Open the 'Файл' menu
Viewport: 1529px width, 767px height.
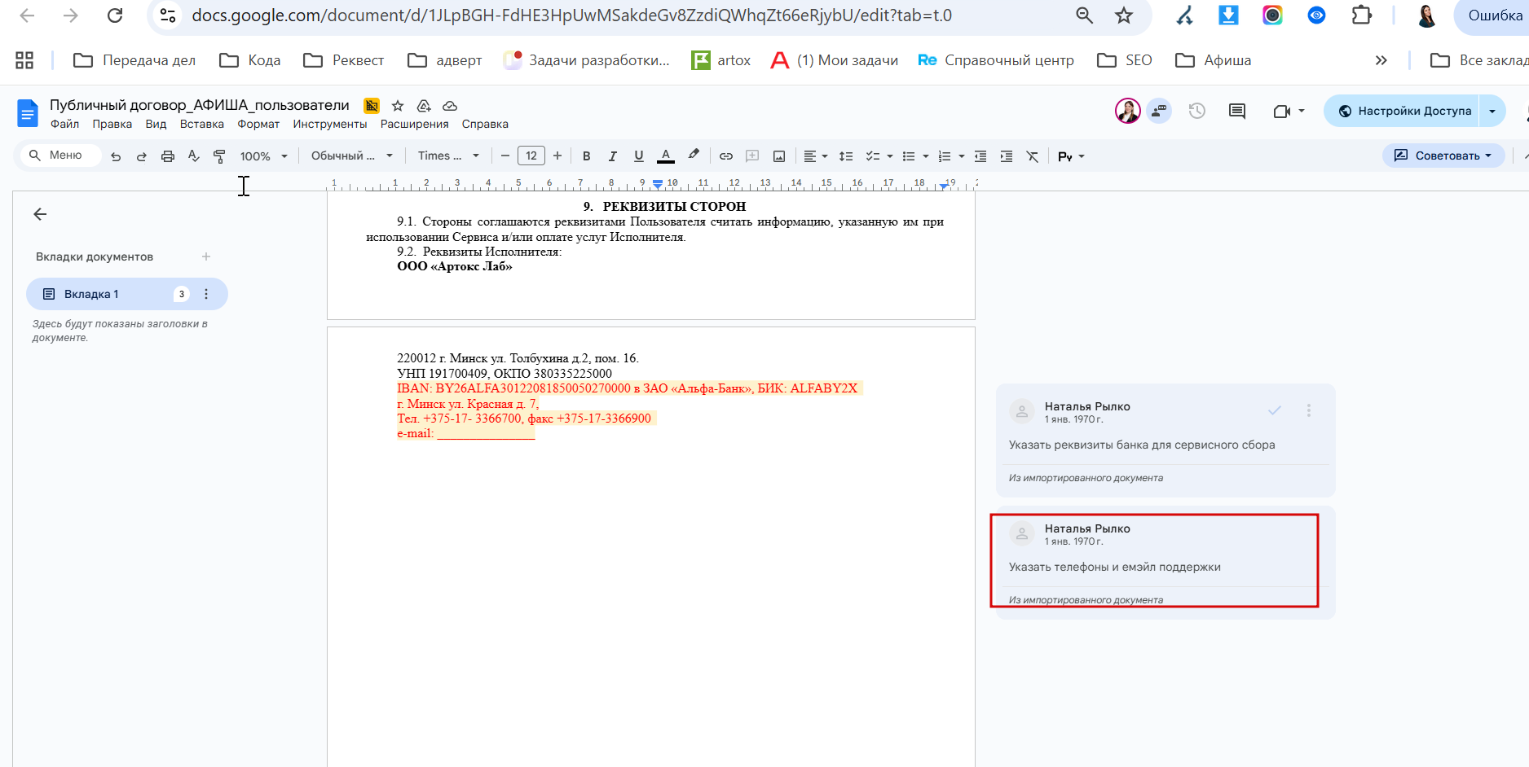[64, 124]
